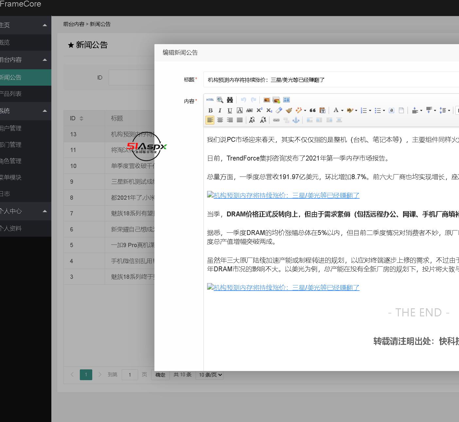The height and width of the screenshot is (422, 459).
Task: Focus the page number jump field
Action: coord(130,375)
